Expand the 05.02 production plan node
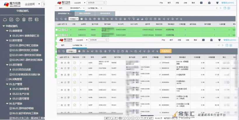 click(x=10, y=94)
